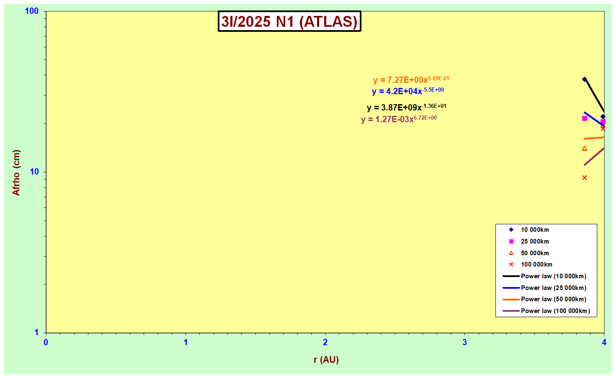Click the y-axis label 100
The width and height of the screenshot is (614, 377).
point(32,11)
